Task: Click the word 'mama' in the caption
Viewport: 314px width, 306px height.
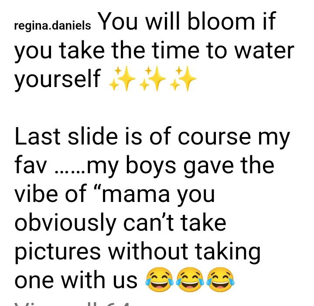Action: (x=136, y=195)
